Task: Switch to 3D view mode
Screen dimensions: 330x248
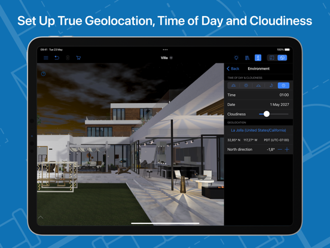Action: click(282, 58)
